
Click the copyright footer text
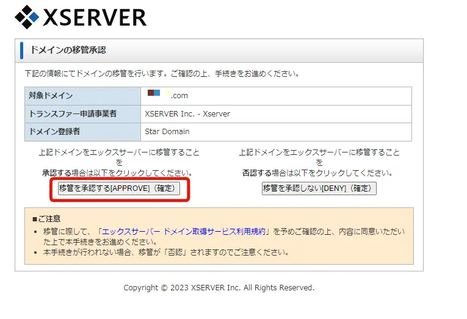219,287
